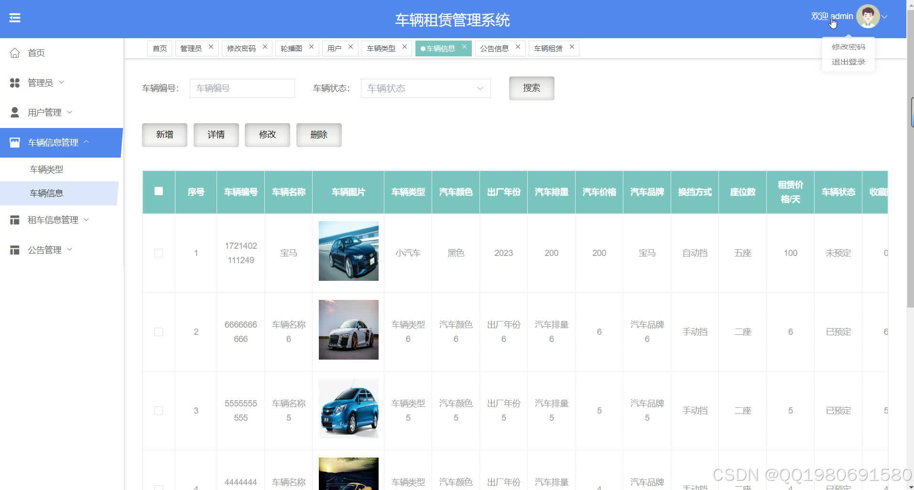Click the admin avatar in top bar

point(868,16)
